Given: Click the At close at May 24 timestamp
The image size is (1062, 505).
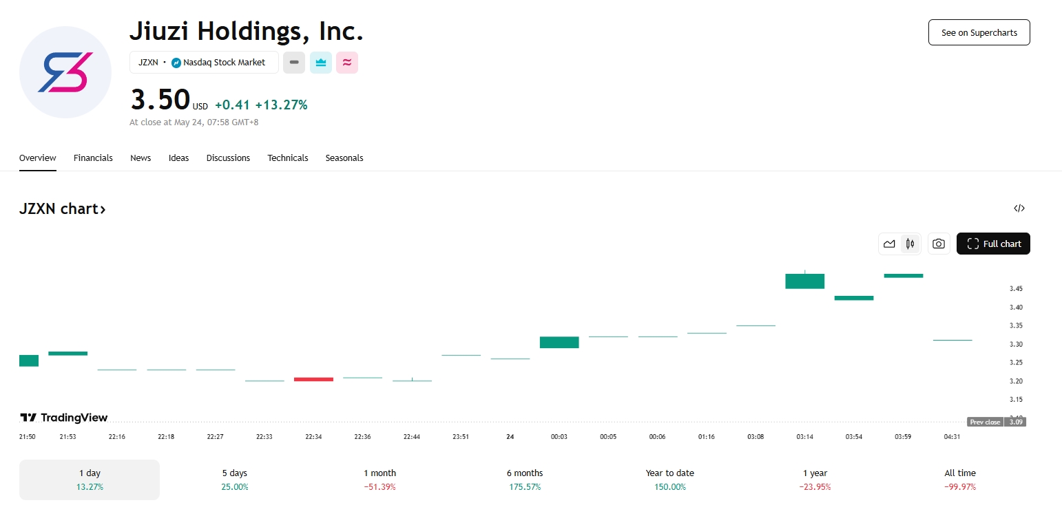Looking at the screenshot, I should point(194,122).
